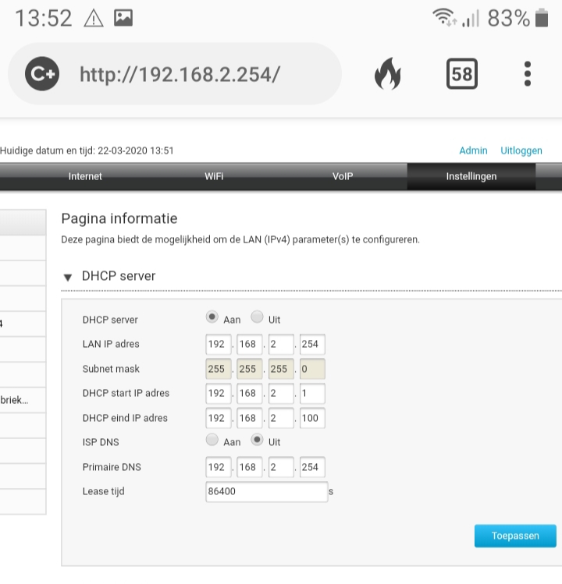Click the 'DHCP start IP adres' label
562x584 pixels.
coord(126,393)
